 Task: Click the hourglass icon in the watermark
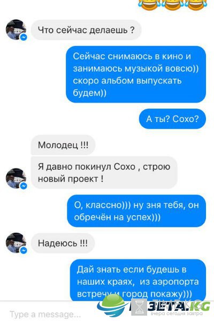pos(139,307)
